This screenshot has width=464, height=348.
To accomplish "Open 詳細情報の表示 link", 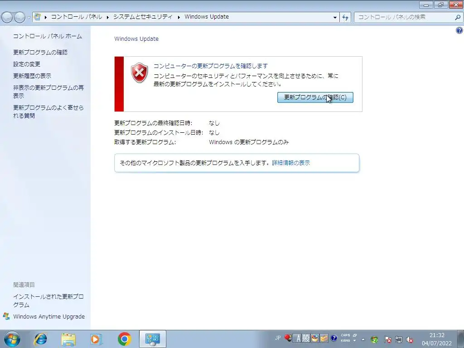I will click(x=291, y=163).
